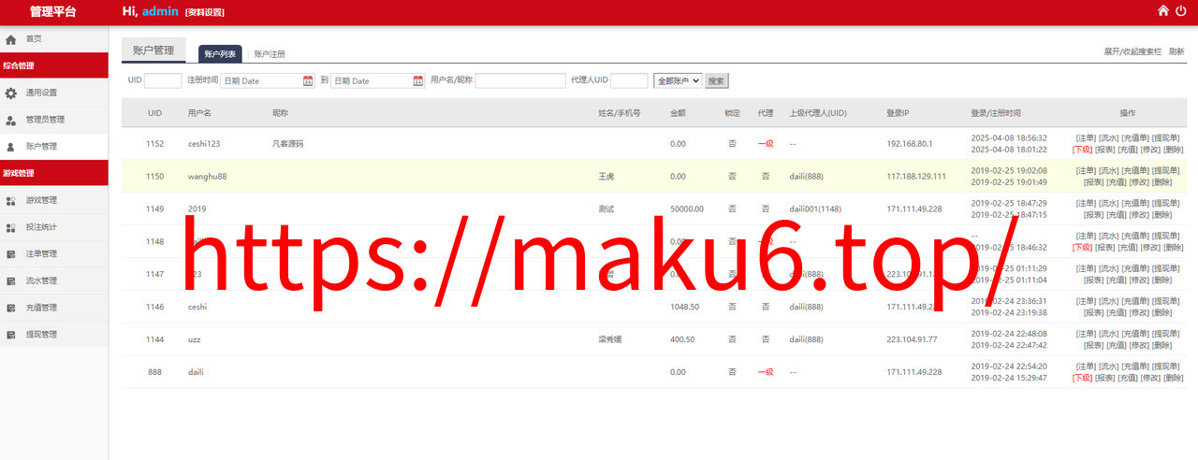Click nickname 凡客源码 cell
Image resolution: width=1198 pixels, height=460 pixels.
coord(287,144)
